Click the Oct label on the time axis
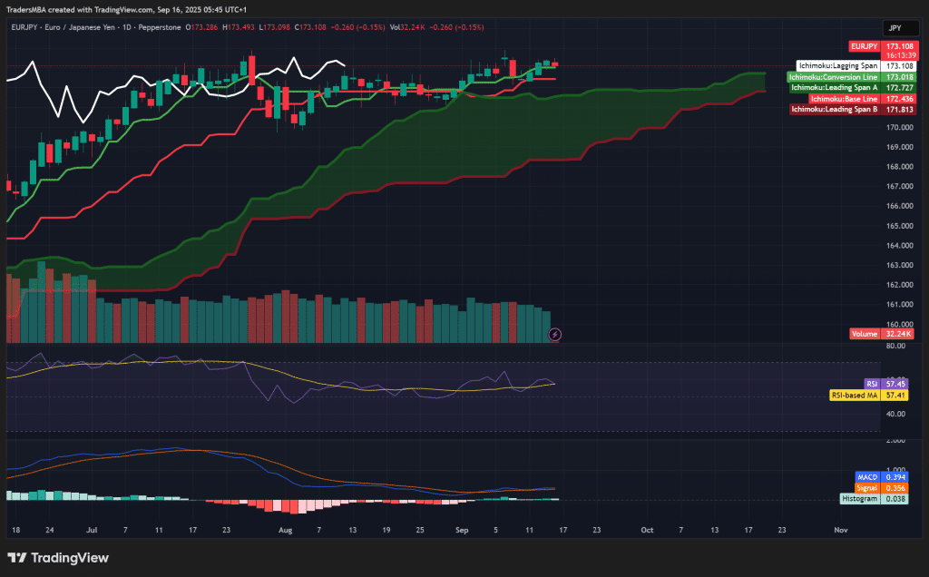 647,529
